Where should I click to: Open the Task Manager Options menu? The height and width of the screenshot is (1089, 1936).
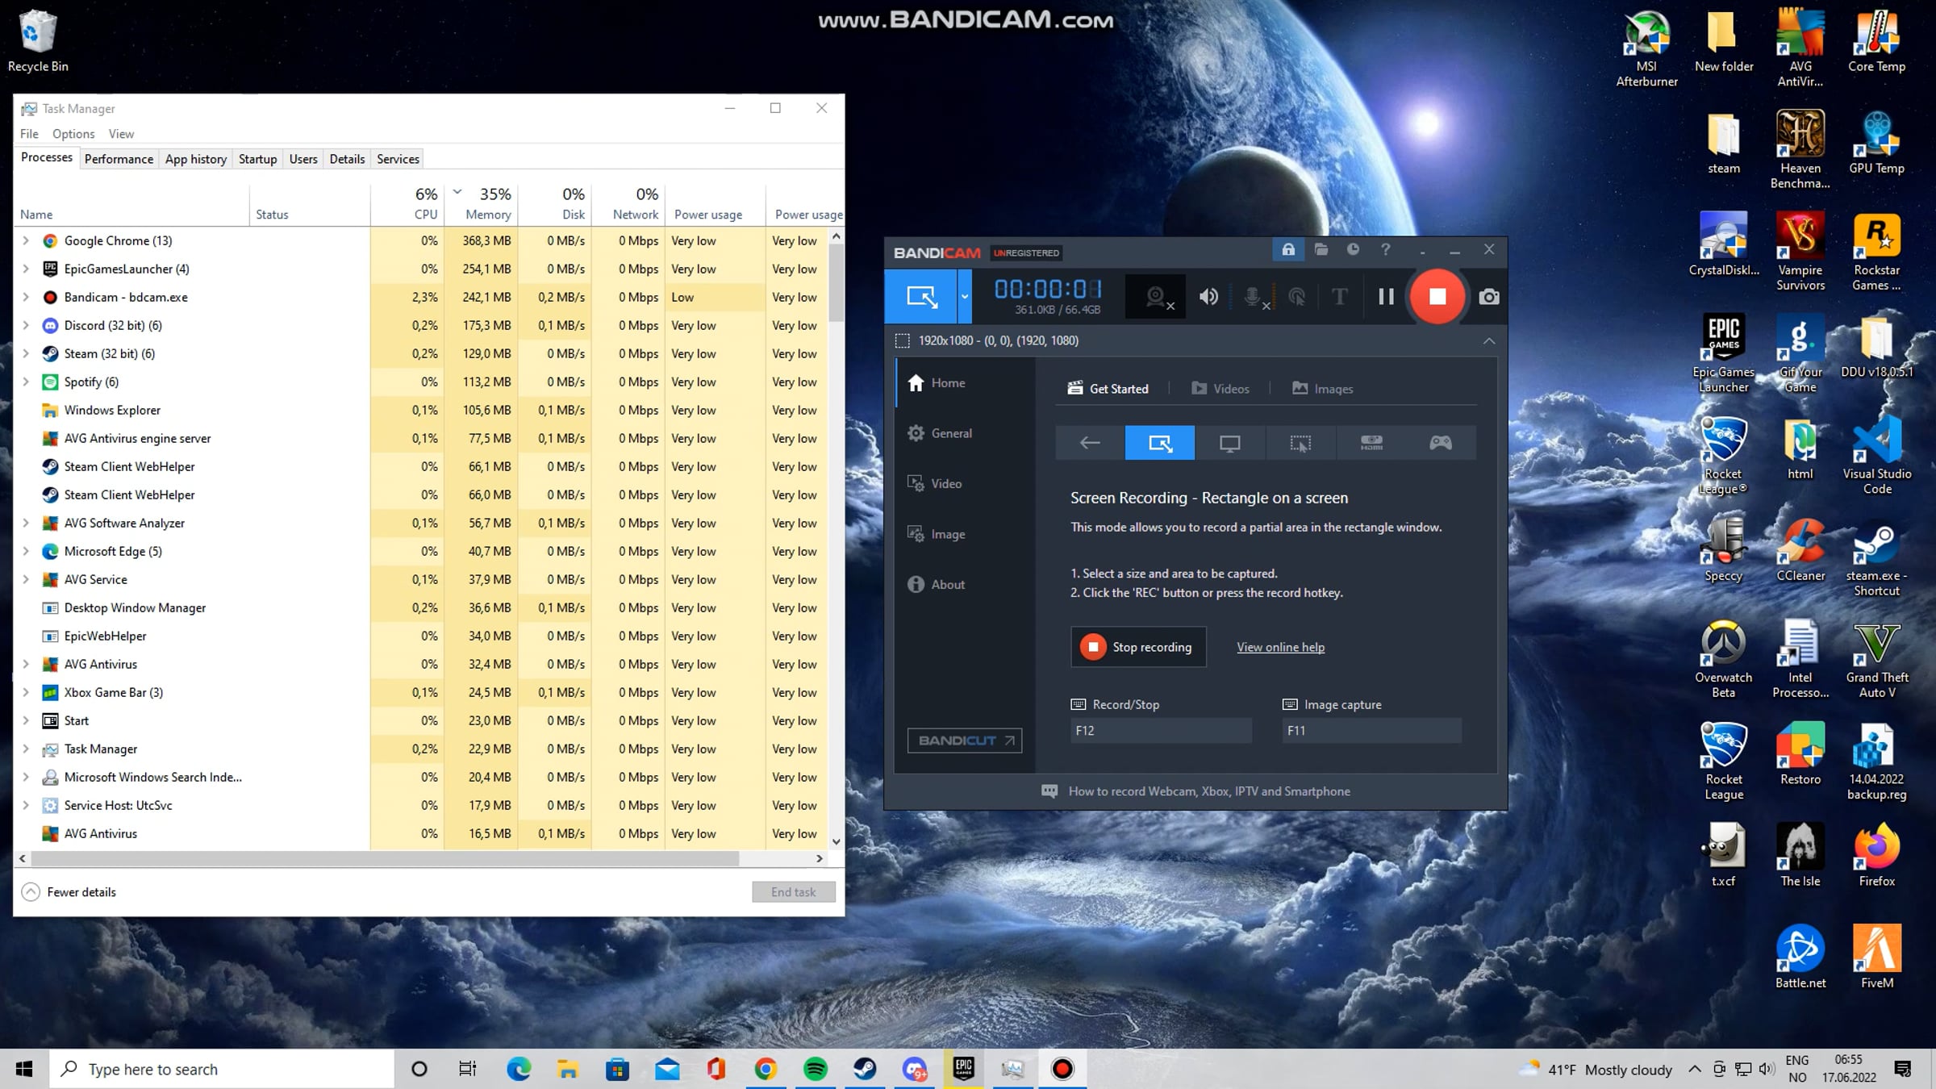[73, 134]
